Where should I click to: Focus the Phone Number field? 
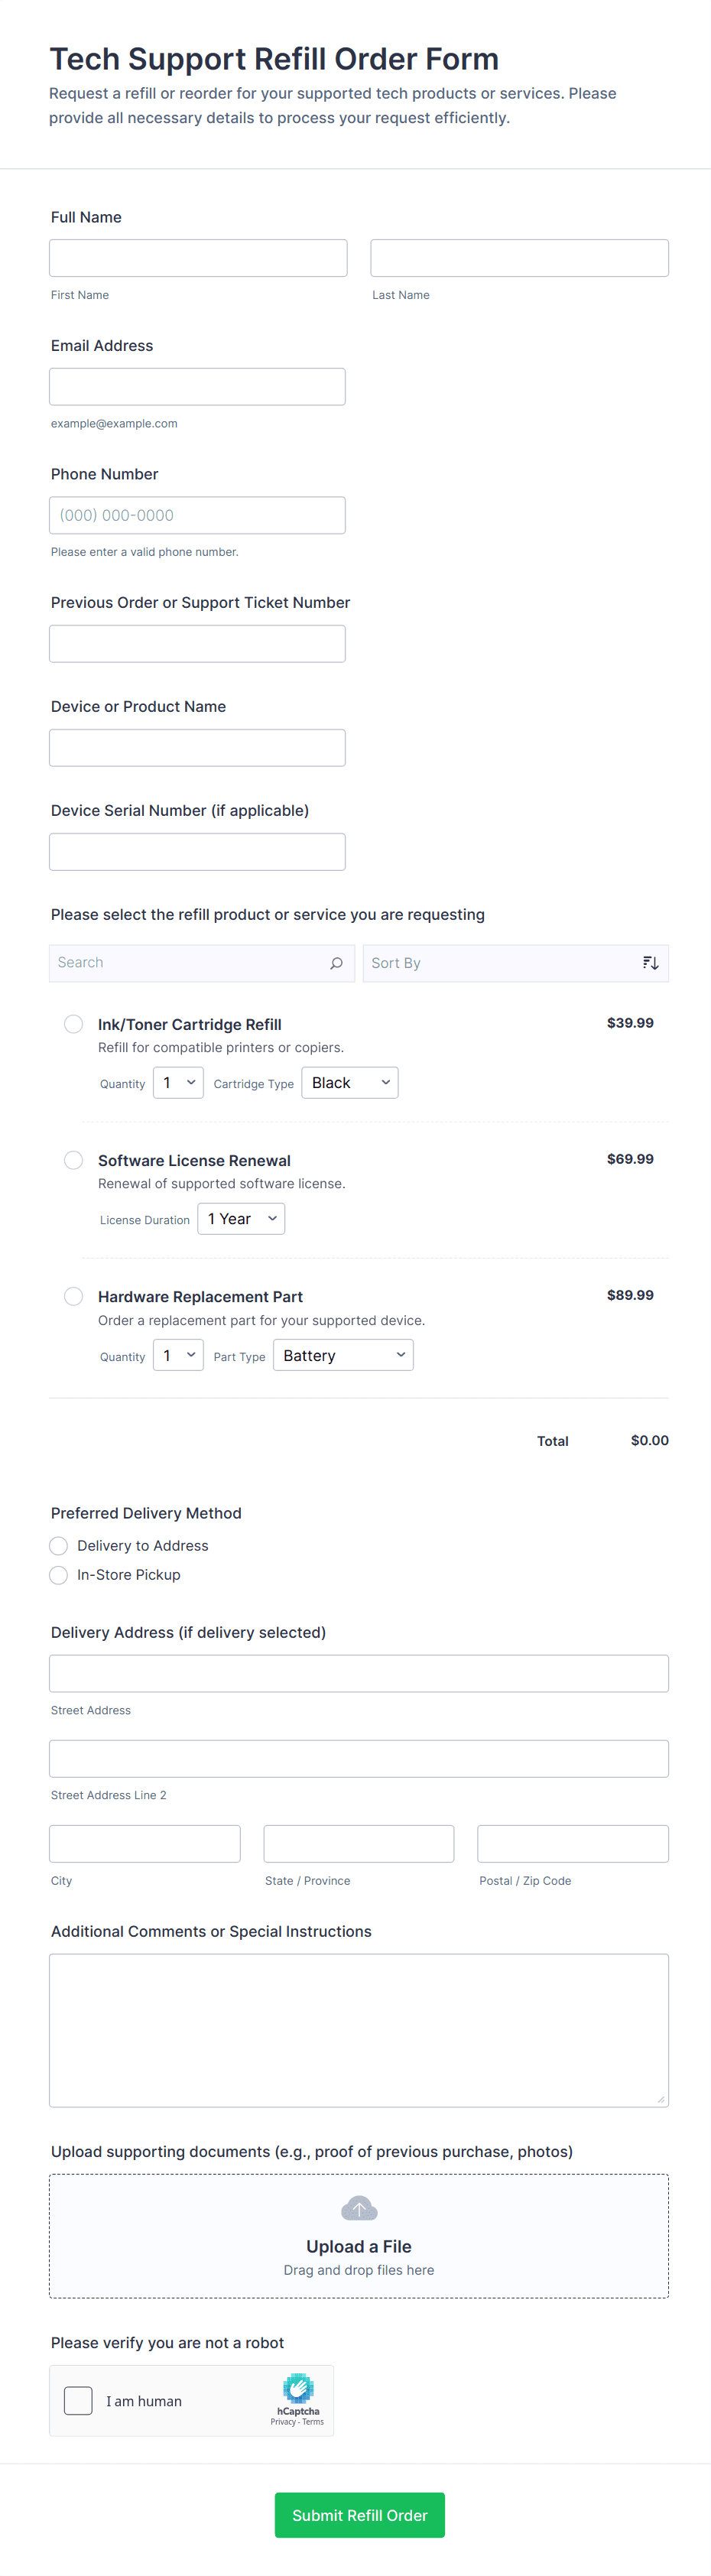197,515
